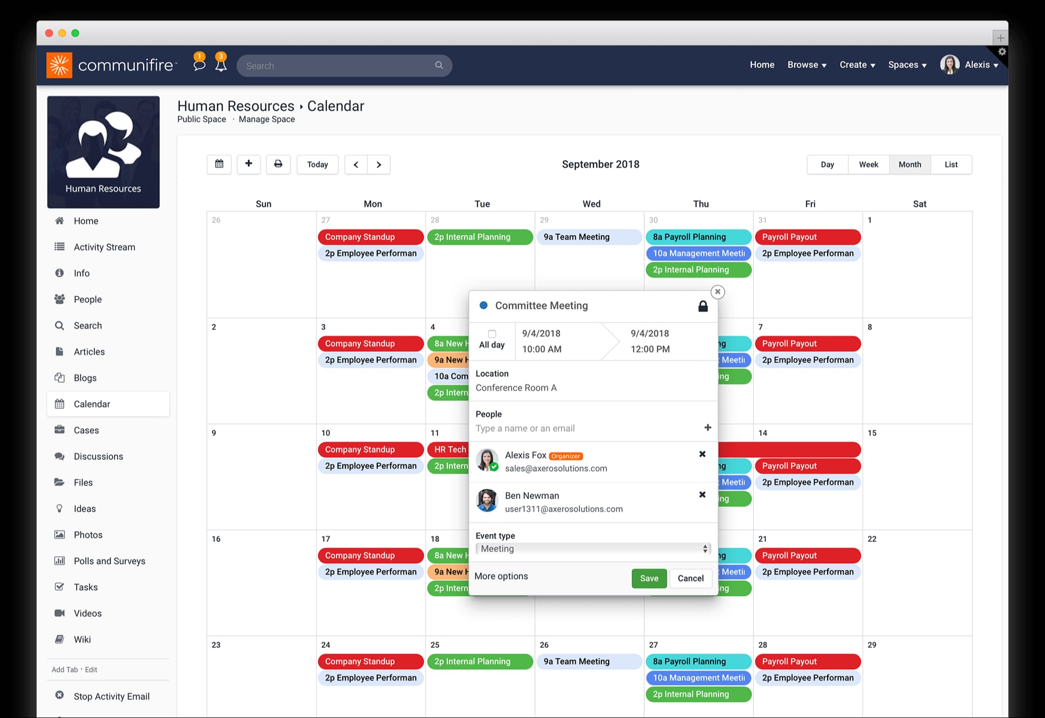Click the search magnifier in the search bar

(x=439, y=65)
